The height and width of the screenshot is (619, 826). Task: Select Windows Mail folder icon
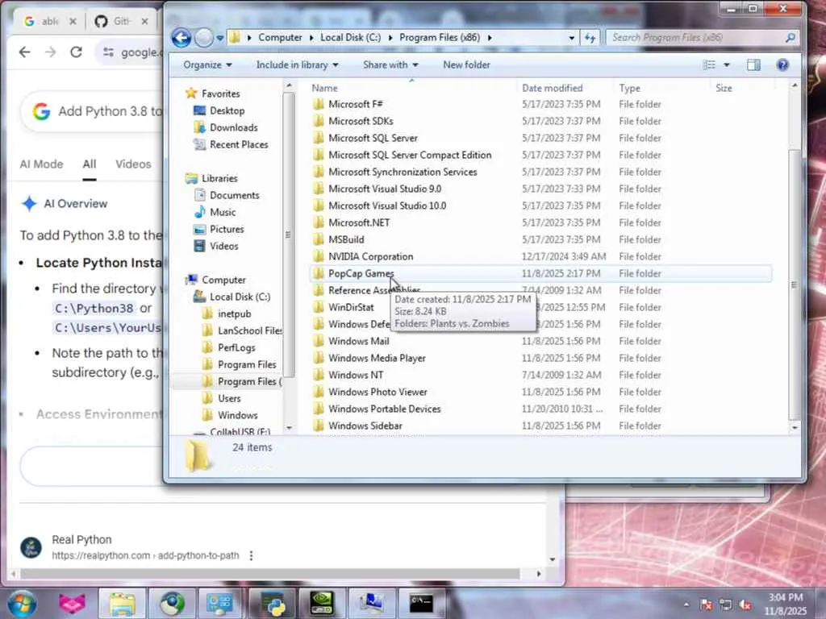click(318, 341)
